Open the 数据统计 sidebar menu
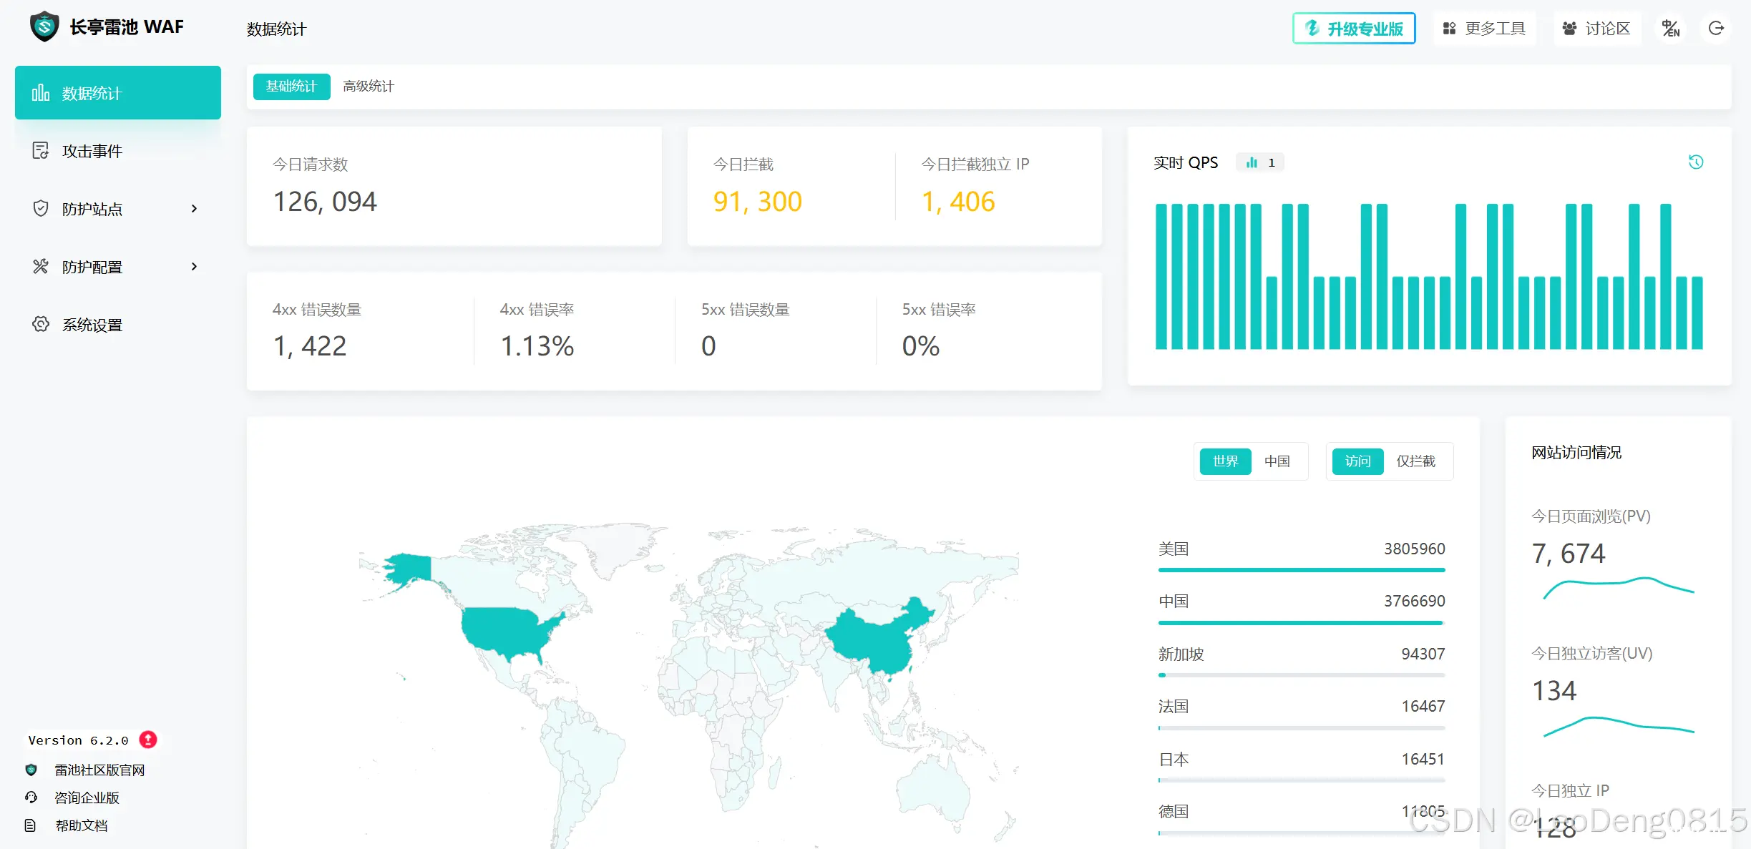The image size is (1751, 849). coord(118,93)
